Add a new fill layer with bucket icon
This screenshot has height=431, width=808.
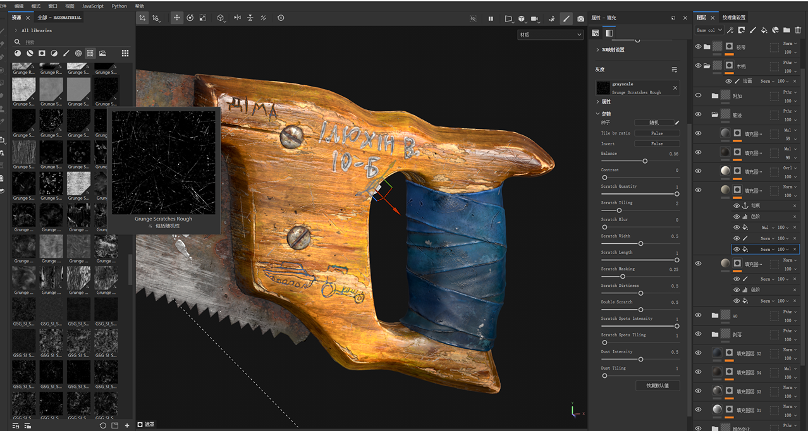click(764, 30)
